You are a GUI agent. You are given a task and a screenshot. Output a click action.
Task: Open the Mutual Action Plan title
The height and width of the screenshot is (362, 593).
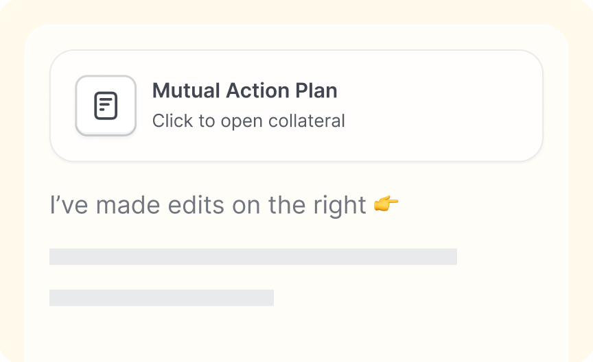[245, 90]
